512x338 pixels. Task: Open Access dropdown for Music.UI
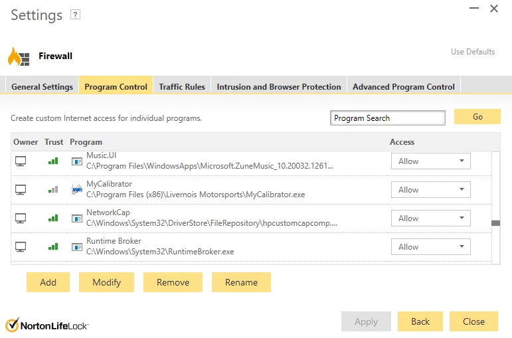pyautogui.click(x=431, y=161)
